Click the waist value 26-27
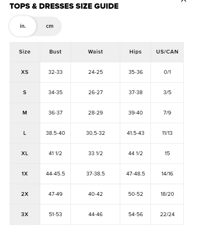 pos(95,93)
